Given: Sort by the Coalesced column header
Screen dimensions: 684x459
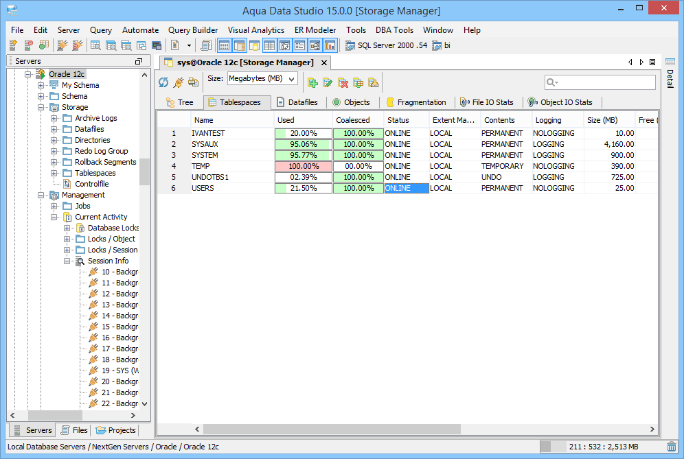Looking at the screenshot, I should coord(358,120).
